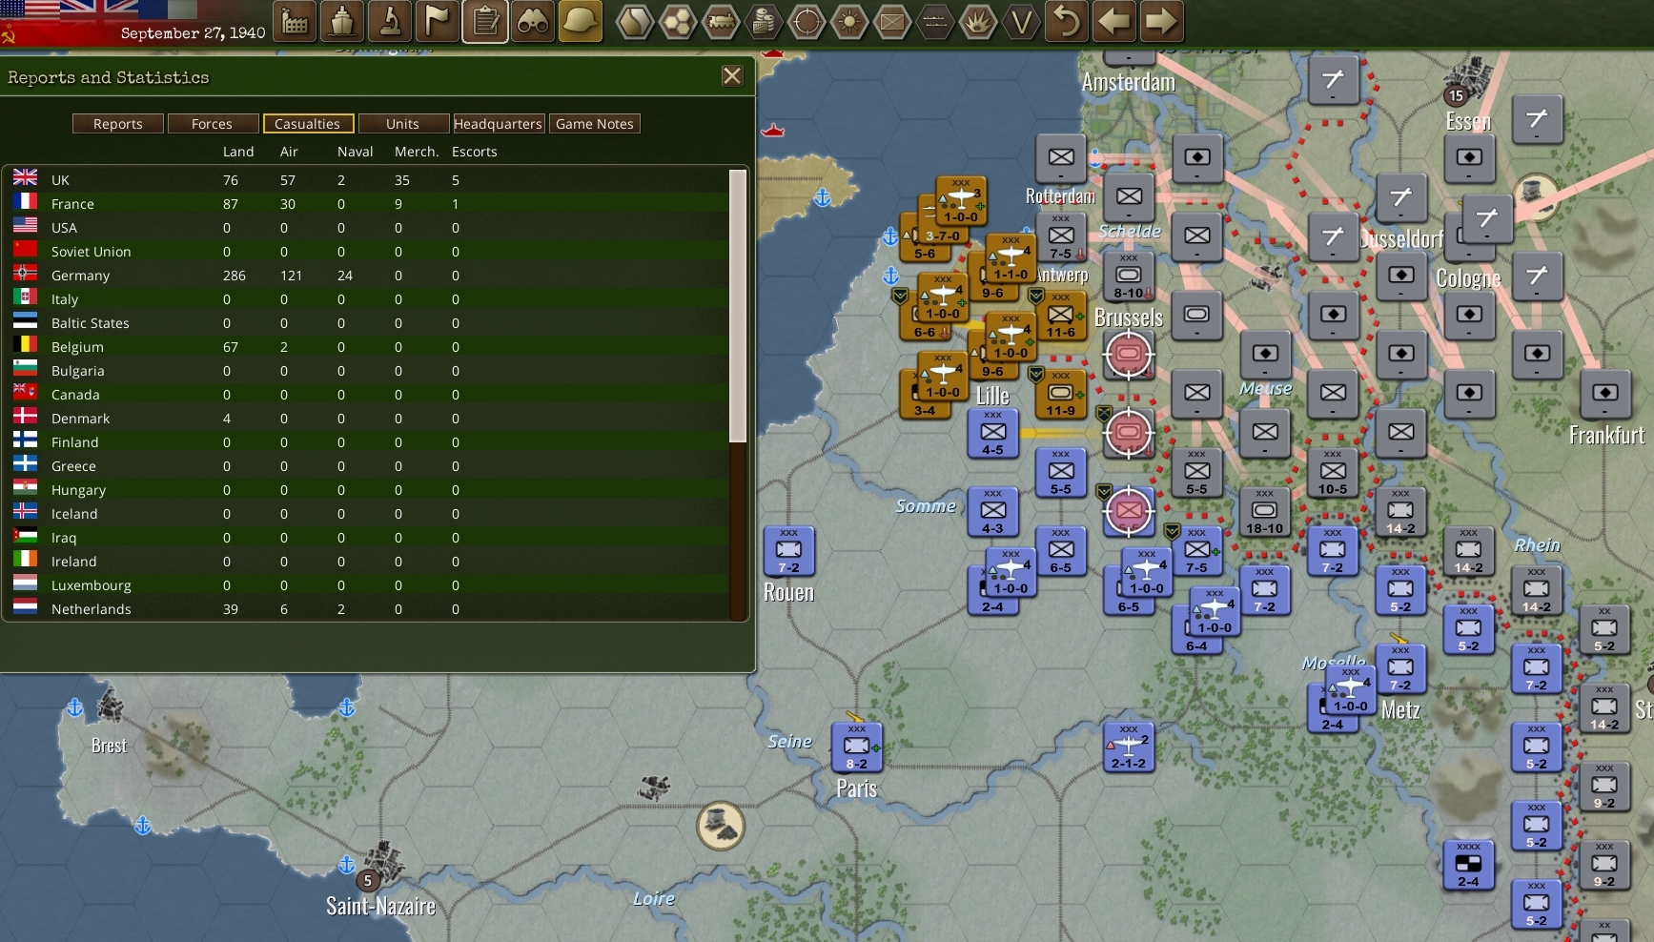Screen dimensions: 1654x942
Task: Toggle the explosion combat overlay
Action: point(978,21)
